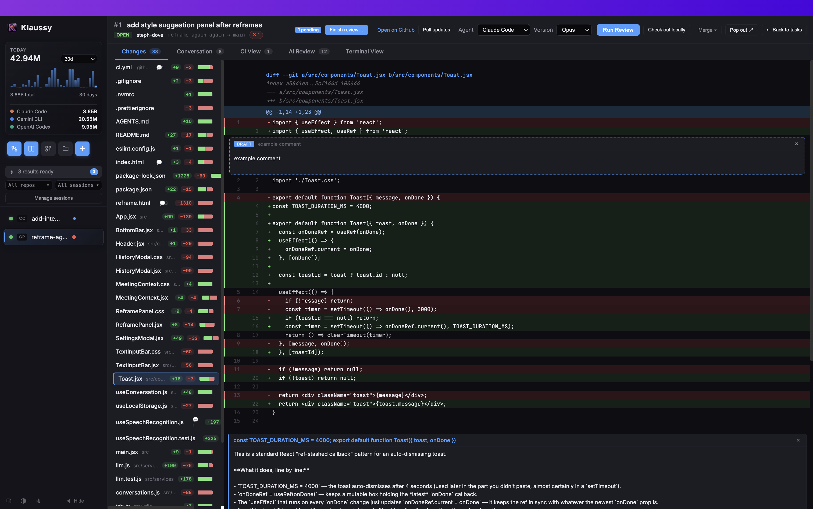Click the red status dot on reframe-ag session
The width and height of the screenshot is (813, 509).
pos(74,237)
